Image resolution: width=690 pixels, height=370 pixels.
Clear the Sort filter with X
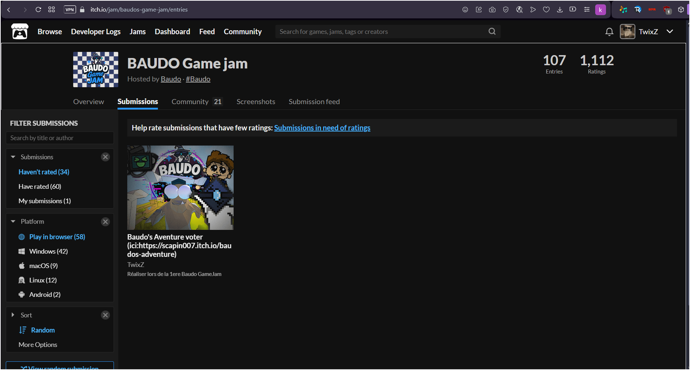(x=105, y=315)
